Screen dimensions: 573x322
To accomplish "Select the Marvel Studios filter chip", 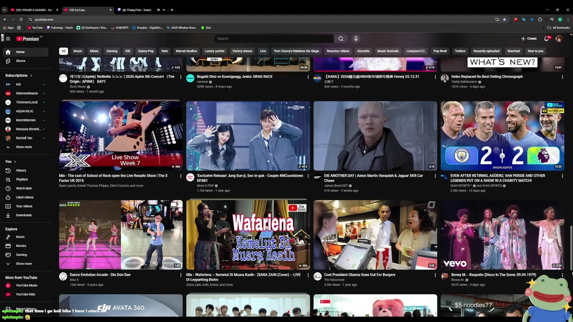I will [x=186, y=51].
